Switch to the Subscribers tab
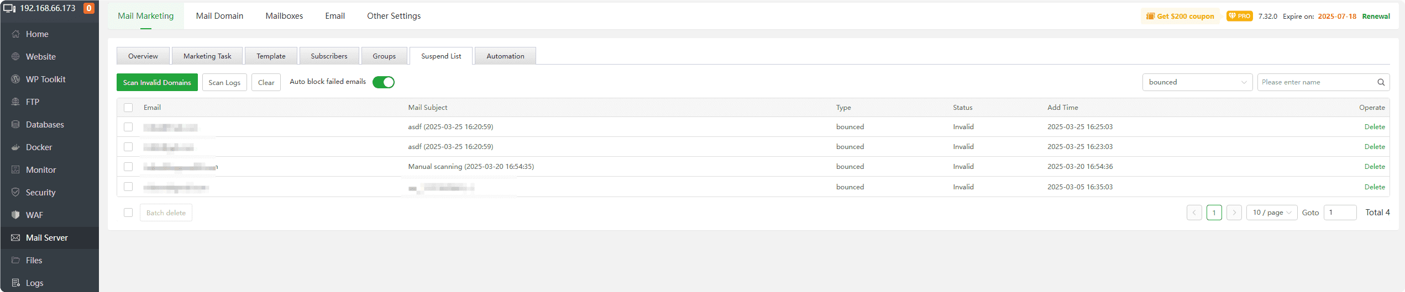Viewport: 1405px width, 292px height. [329, 56]
